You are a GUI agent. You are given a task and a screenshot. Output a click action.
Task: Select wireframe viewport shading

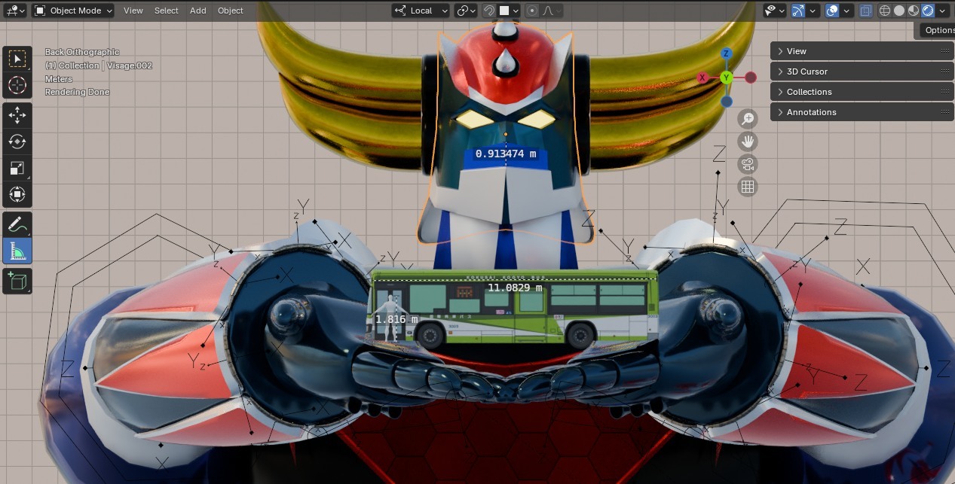(x=886, y=11)
